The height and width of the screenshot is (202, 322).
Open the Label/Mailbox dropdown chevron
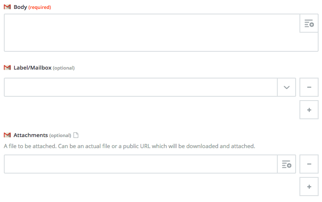pyautogui.click(x=286, y=87)
